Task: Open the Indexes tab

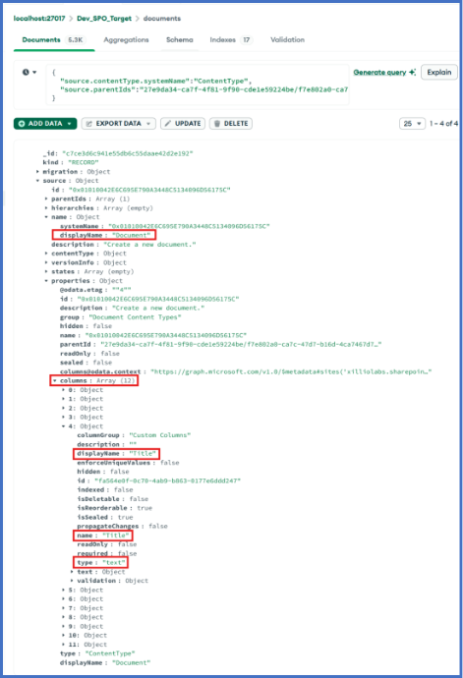Action: [x=231, y=39]
